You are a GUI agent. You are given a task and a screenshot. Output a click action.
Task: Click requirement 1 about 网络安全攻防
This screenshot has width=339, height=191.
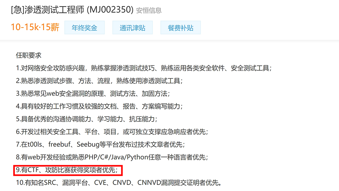tap(144, 68)
